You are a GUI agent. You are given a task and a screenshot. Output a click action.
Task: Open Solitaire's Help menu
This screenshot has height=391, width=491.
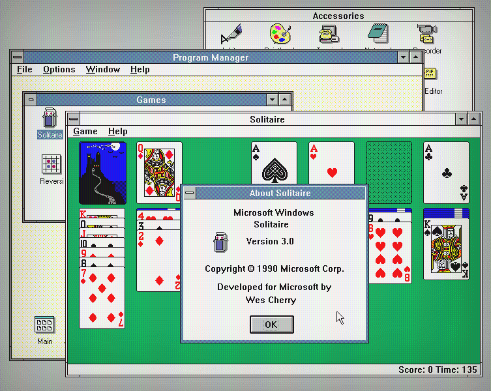click(118, 132)
